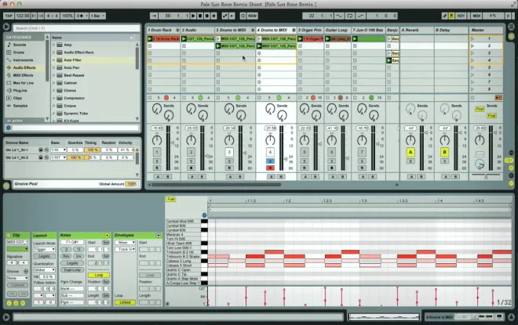Click the transport Stop button
Viewport: 518px width, 325px height.
tap(200, 16)
